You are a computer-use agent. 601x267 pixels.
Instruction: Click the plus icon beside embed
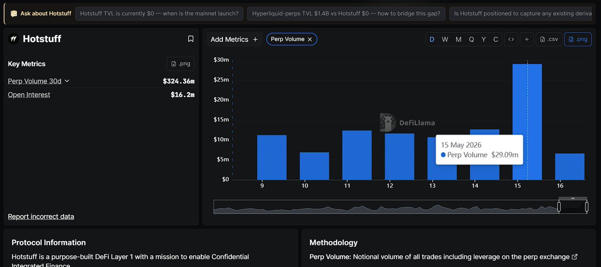pos(526,39)
